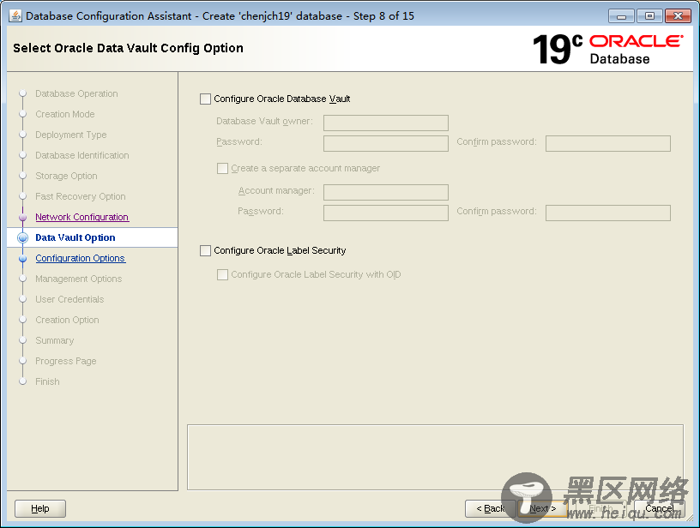Click the Cancel button
Screen dimensions: 700x528
pos(660,508)
